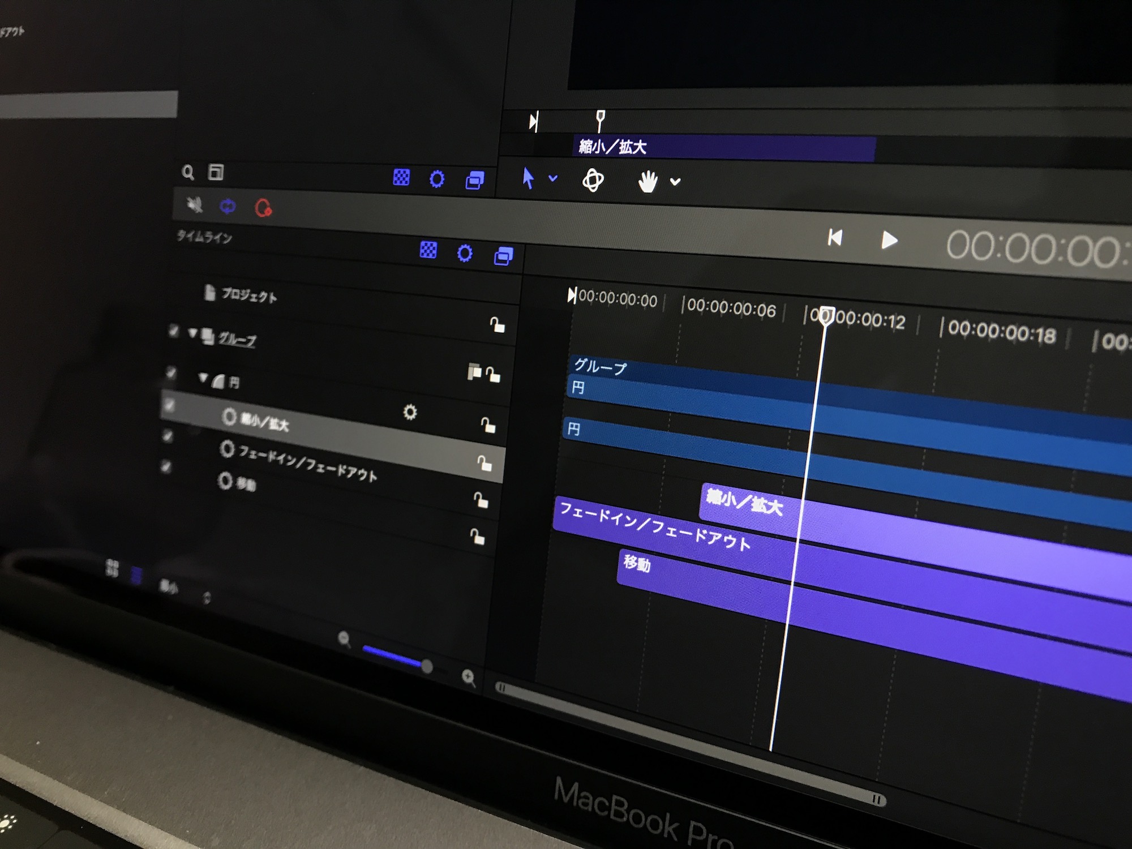Select the Pan hand tool
1132x849 pixels.
click(648, 182)
